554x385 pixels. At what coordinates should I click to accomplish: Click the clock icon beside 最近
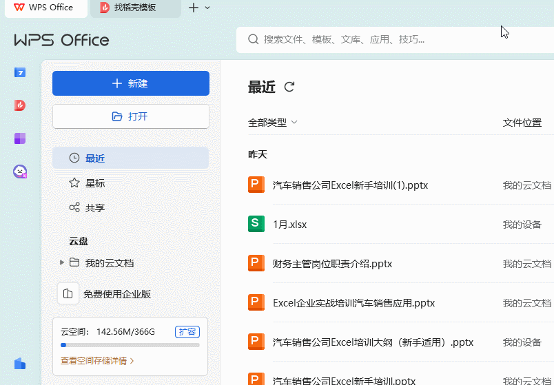pyautogui.click(x=74, y=158)
